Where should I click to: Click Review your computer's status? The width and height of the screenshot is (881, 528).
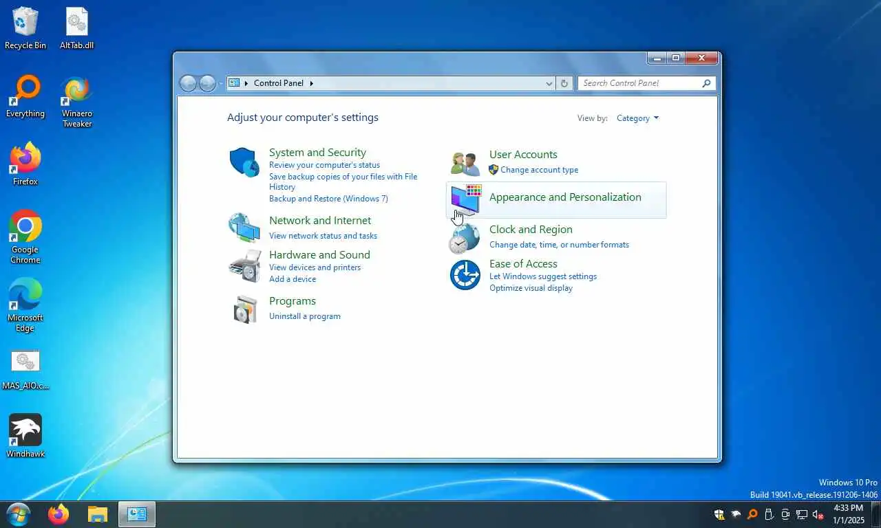[x=324, y=165]
